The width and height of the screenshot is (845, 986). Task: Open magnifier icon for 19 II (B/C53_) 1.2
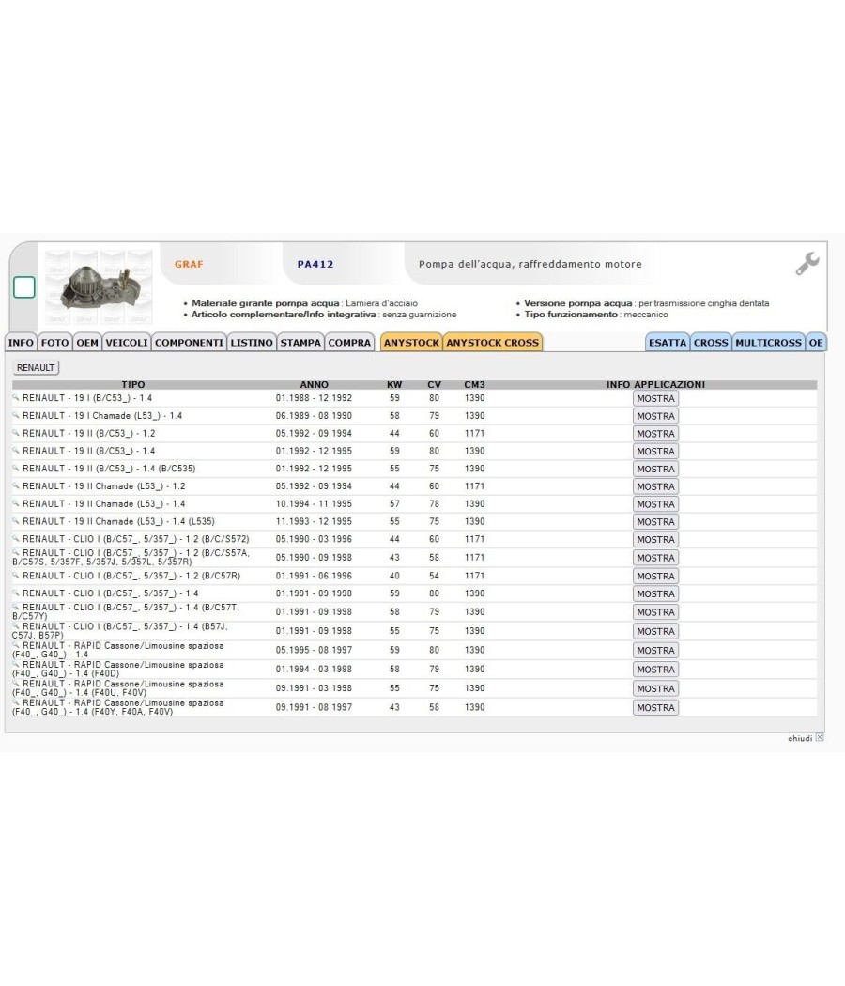pos(16,433)
